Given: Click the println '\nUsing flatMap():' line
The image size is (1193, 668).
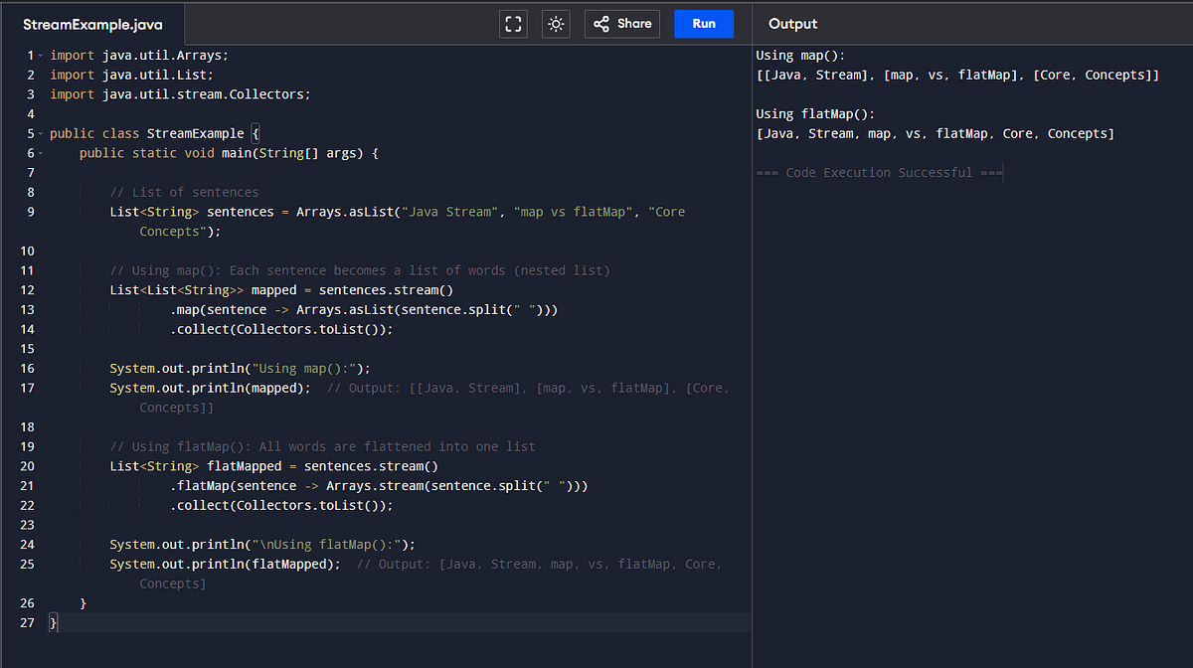Looking at the screenshot, I should [262, 544].
